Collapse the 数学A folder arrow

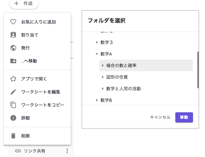(97, 54)
